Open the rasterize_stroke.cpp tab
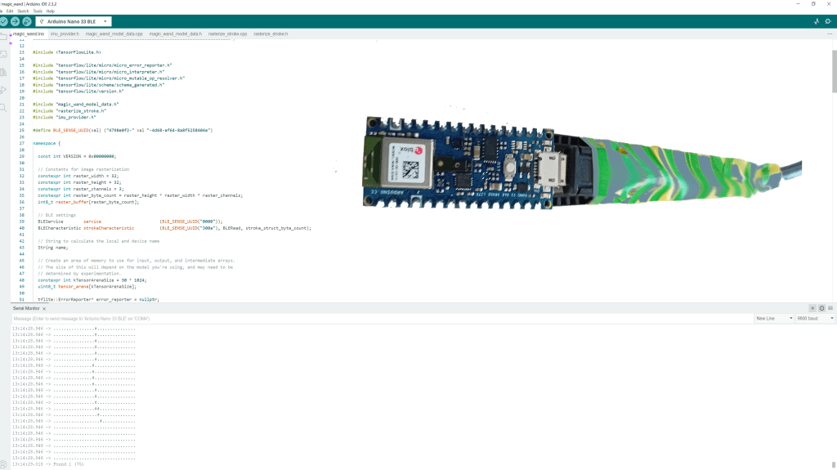This screenshot has height=470, width=837. point(227,34)
